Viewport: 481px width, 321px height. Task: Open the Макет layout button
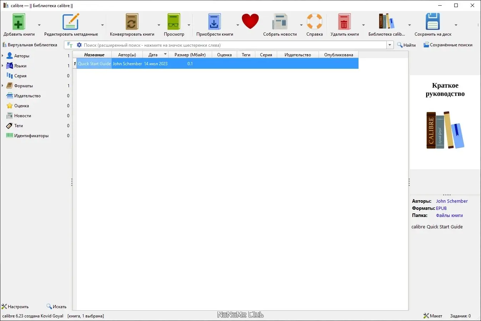pos(433,316)
